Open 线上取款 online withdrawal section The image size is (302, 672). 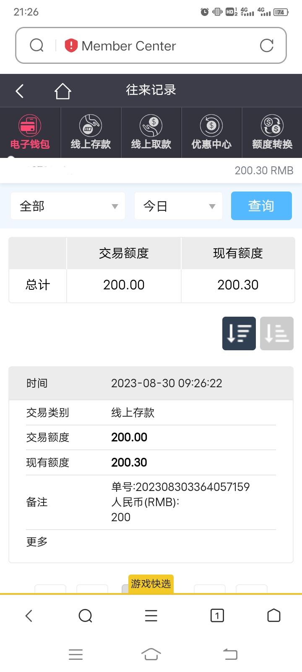coord(151,132)
